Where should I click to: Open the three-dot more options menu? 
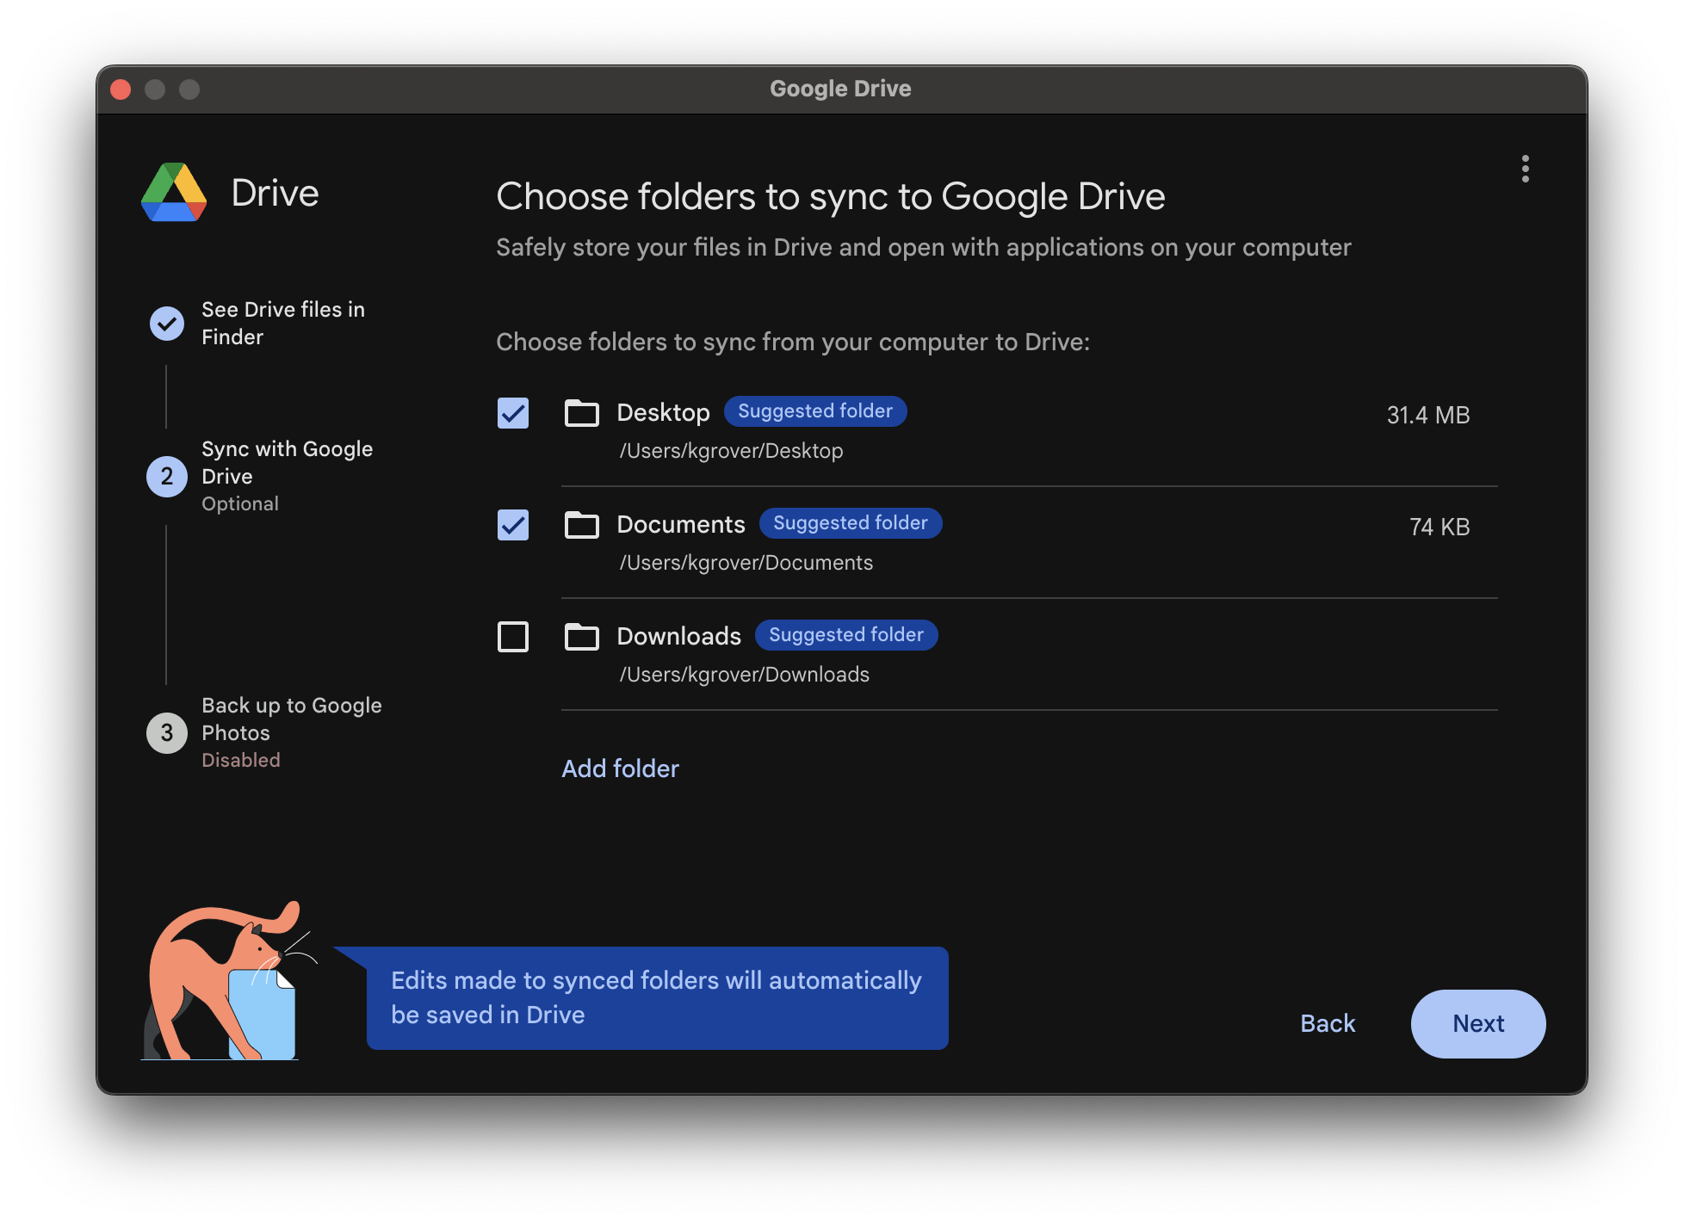[x=1525, y=169]
